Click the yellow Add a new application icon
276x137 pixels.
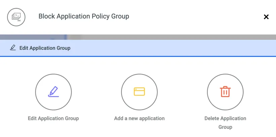click(x=139, y=92)
